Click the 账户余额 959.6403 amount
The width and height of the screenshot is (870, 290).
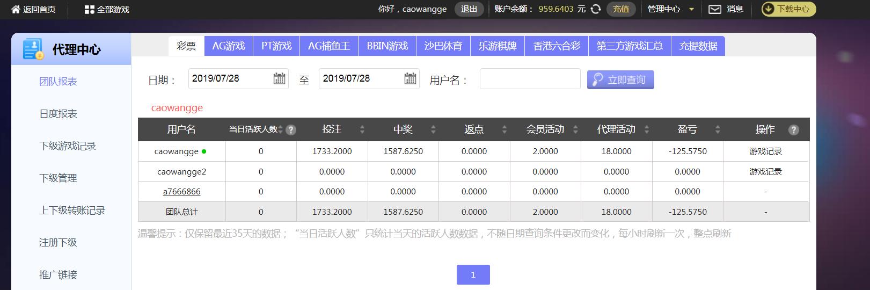coord(556,9)
